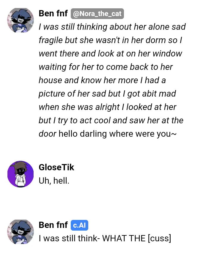The image size is (214, 263).
Task: Select the GloseTik username
Action: pos(56,167)
